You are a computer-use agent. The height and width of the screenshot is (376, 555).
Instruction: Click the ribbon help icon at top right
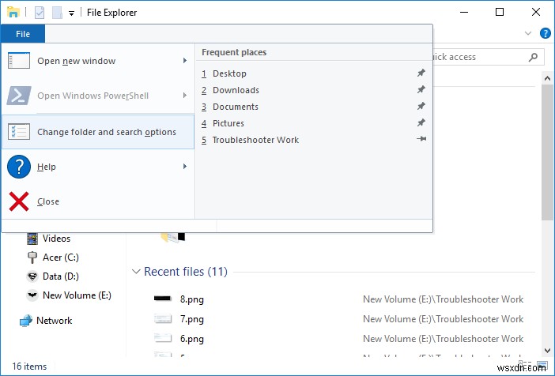pos(545,34)
